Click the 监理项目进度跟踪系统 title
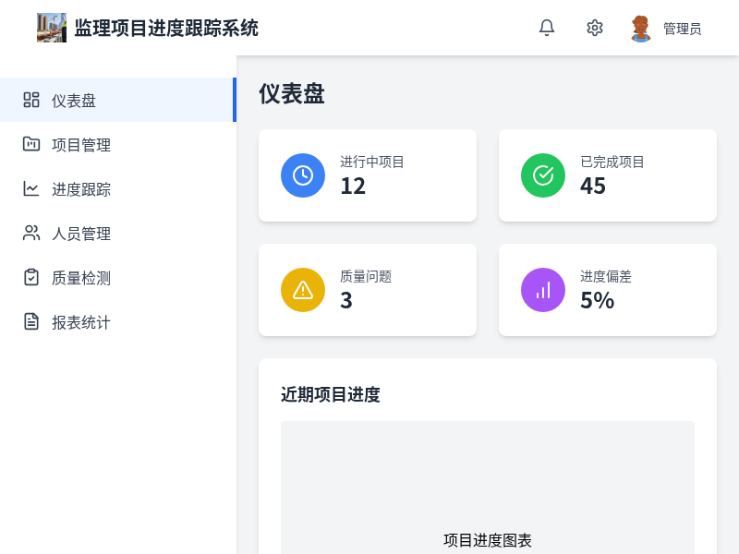739x554 pixels. point(166,29)
